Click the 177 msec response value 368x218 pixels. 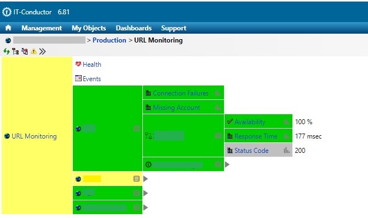(x=308, y=136)
